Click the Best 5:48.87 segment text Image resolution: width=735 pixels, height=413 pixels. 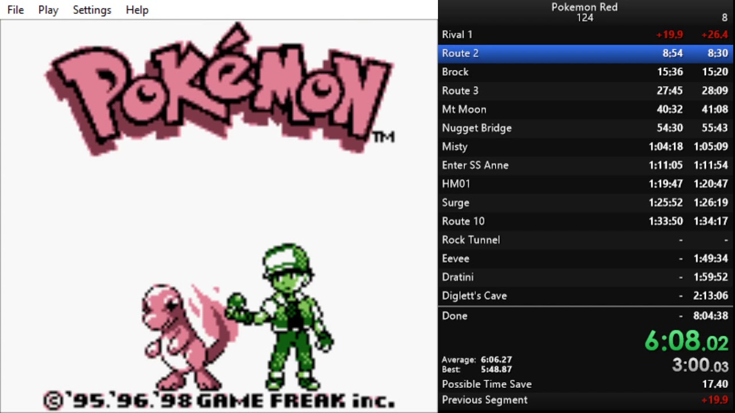tap(477, 369)
